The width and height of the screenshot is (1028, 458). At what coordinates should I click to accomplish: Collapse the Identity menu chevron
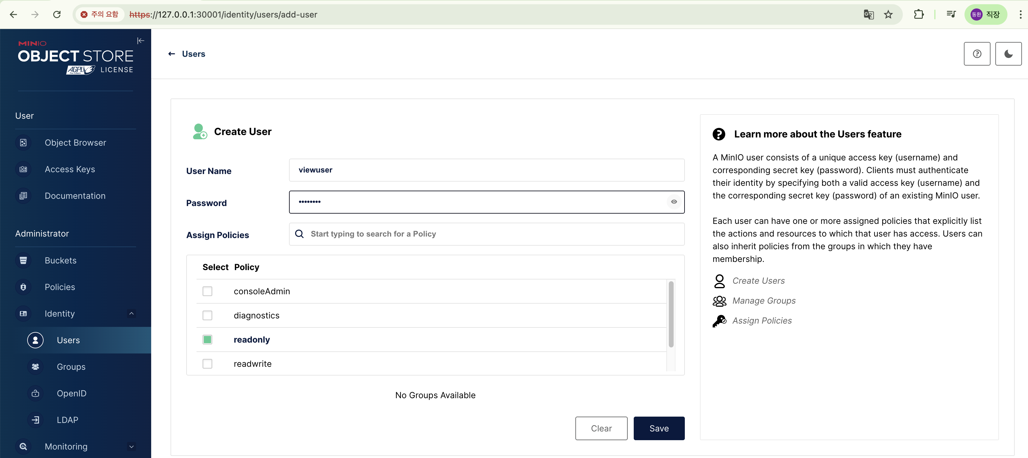[131, 313]
